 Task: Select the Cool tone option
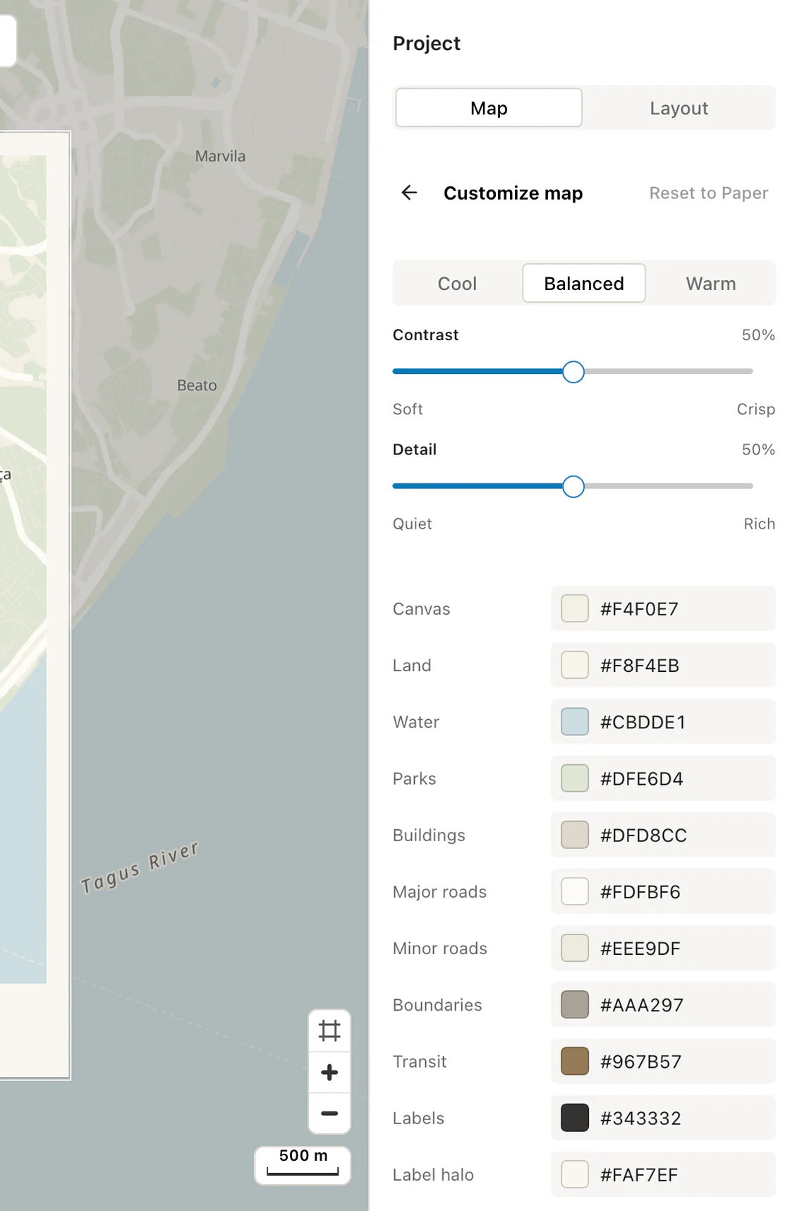click(x=457, y=284)
